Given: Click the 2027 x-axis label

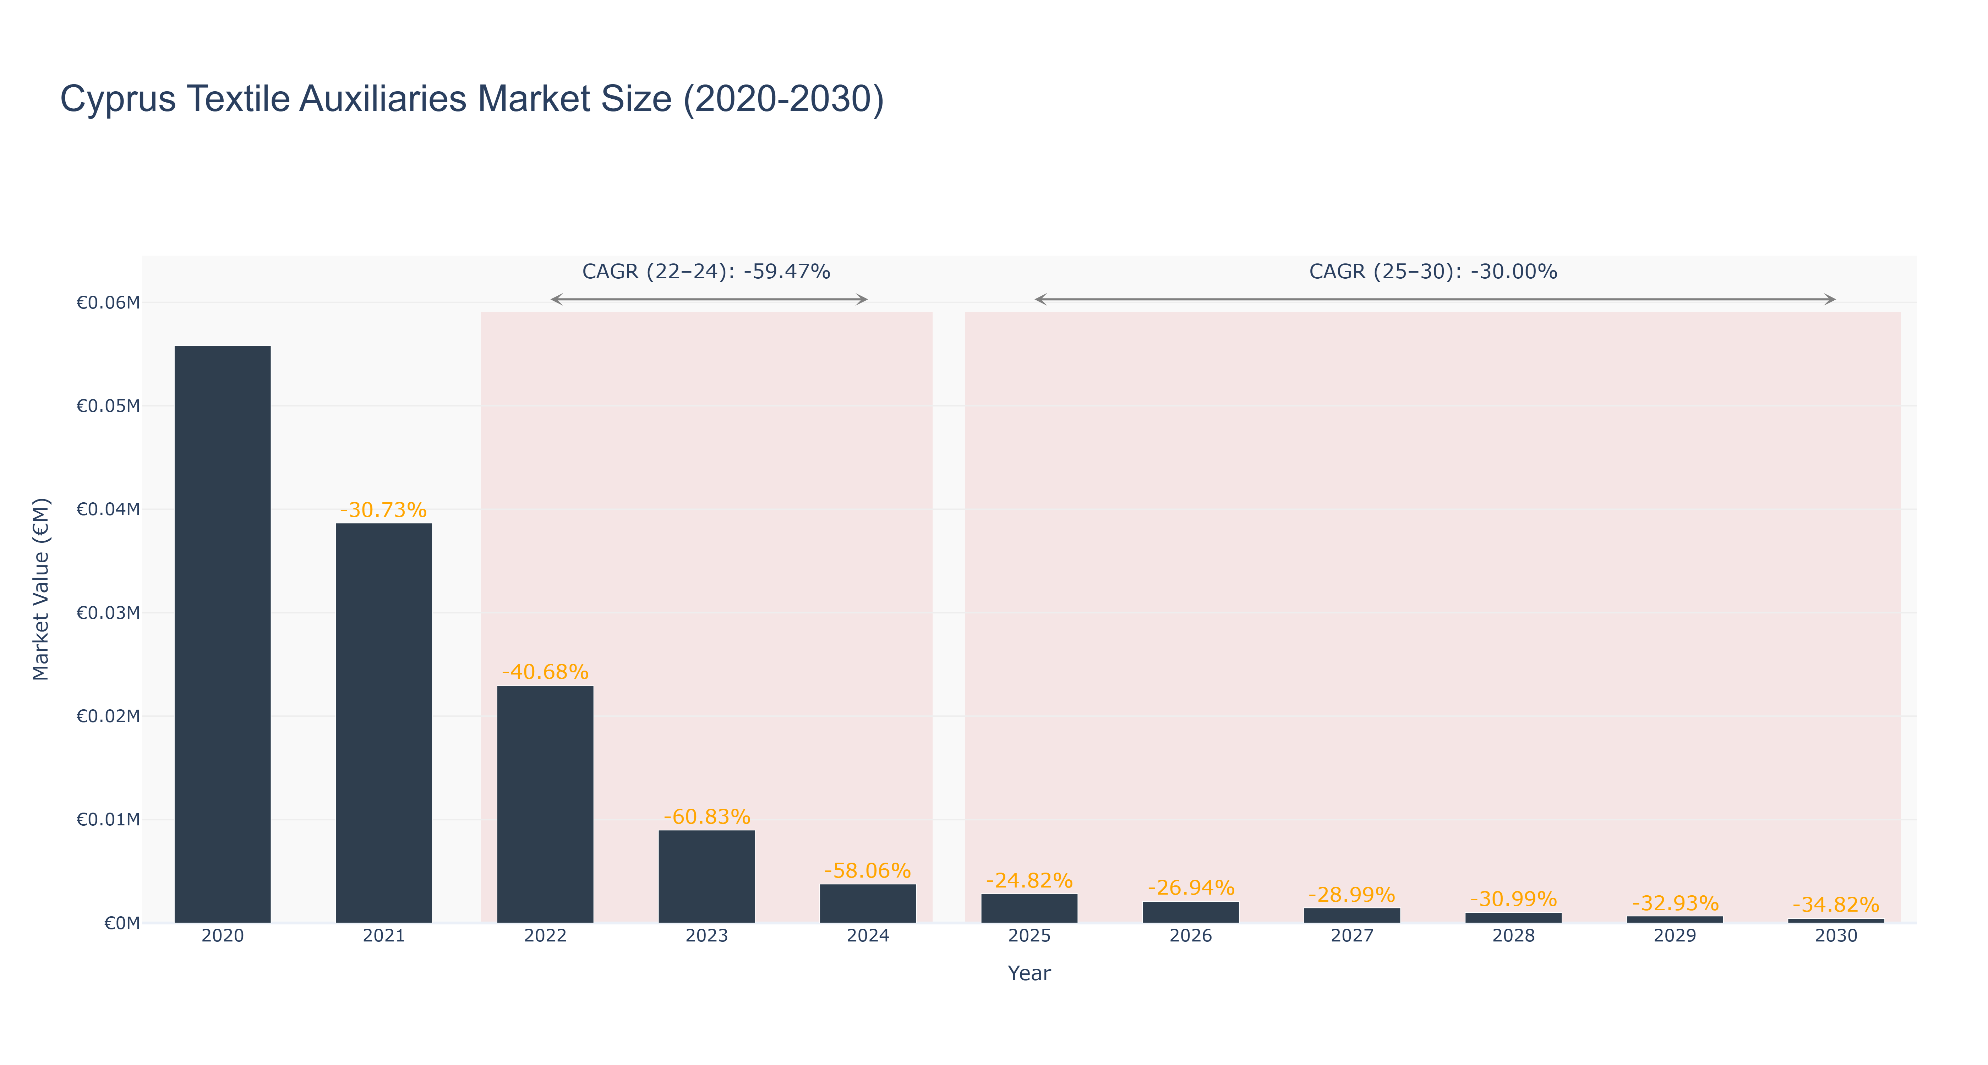Looking at the screenshot, I should coord(1351,936).
